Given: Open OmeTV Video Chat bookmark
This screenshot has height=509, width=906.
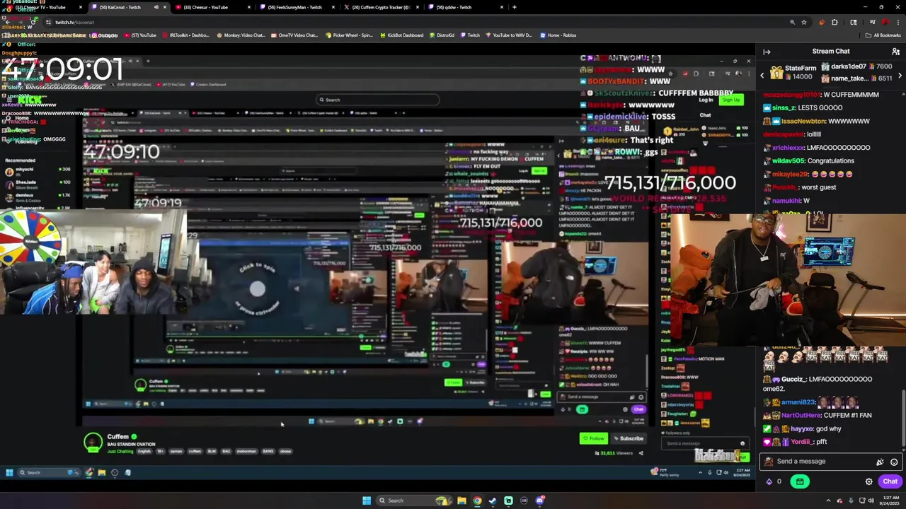Looking at the screenshot, I should pos(294,35).
